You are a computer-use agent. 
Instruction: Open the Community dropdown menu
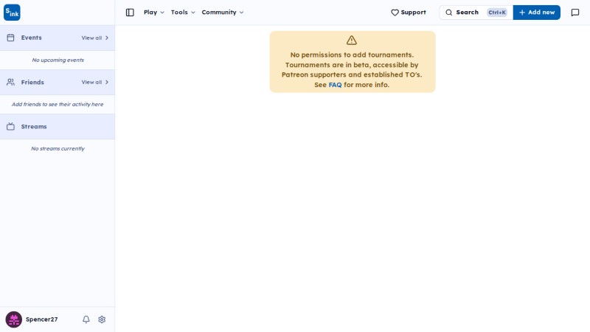223,13
